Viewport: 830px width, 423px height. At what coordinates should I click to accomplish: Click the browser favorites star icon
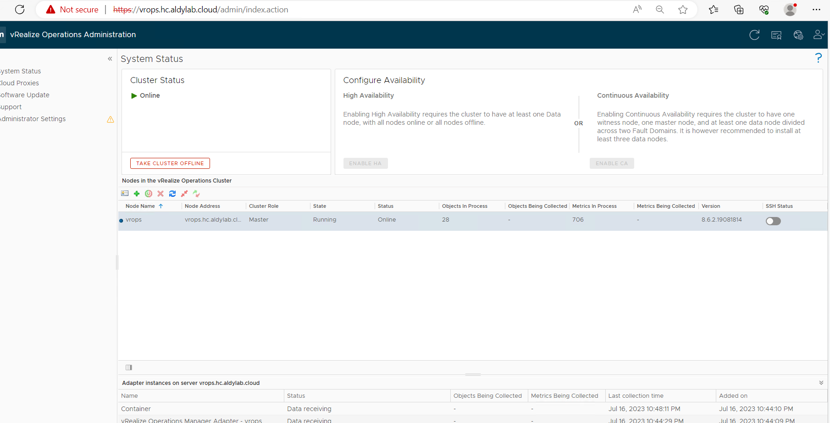tap(683, 10)
